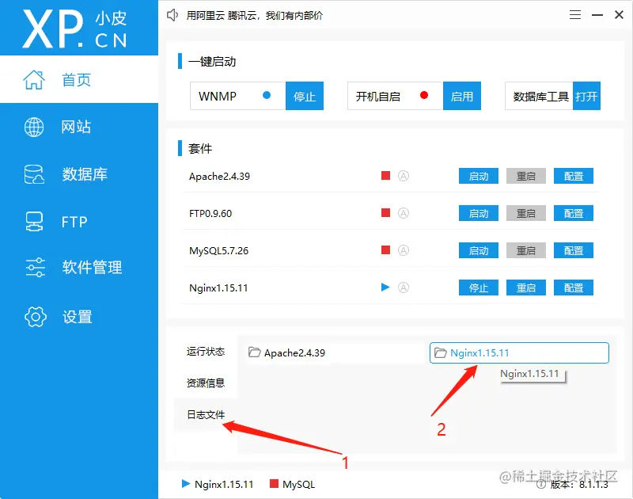The width and height of the screenshot is (633, 499).
Task: Click MySQL5.7.26 red stopped status square
Action: click(385, 249)
